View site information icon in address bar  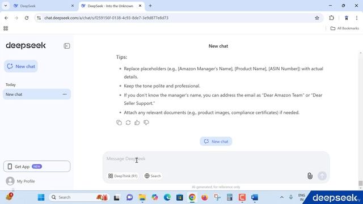[x=39, y=18]
